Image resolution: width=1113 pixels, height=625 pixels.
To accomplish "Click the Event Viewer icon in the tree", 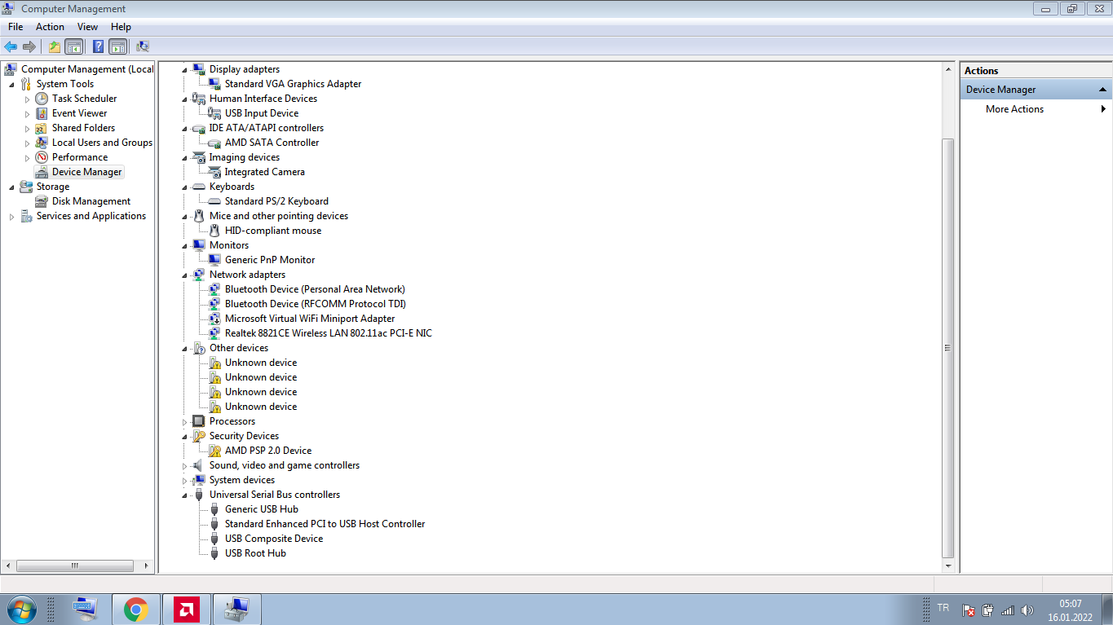I will [x=42, y=113].
